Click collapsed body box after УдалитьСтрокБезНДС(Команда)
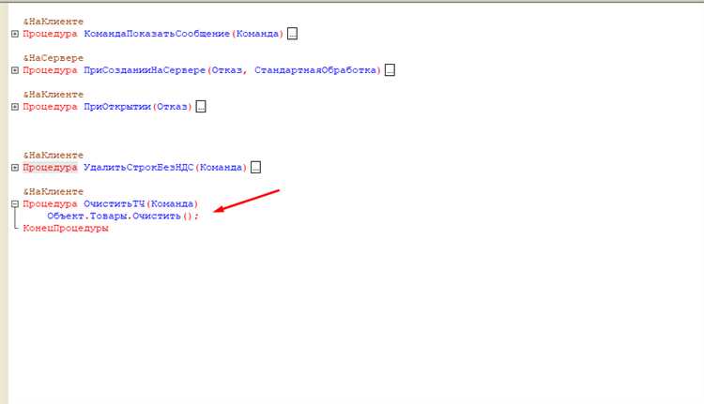Viewport: 704px width, 404px height. [255, 168]
